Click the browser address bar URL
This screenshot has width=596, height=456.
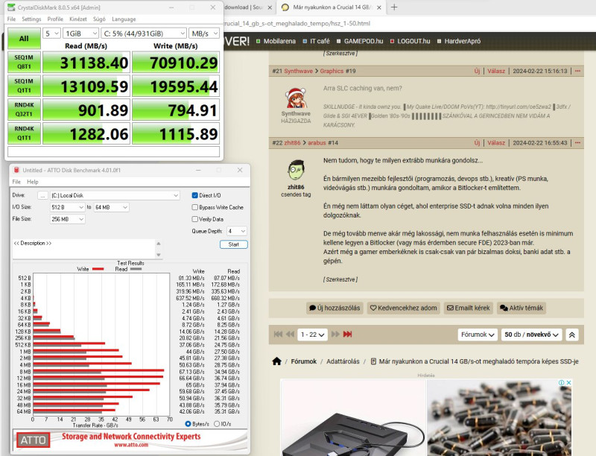[x=297, y=23]
